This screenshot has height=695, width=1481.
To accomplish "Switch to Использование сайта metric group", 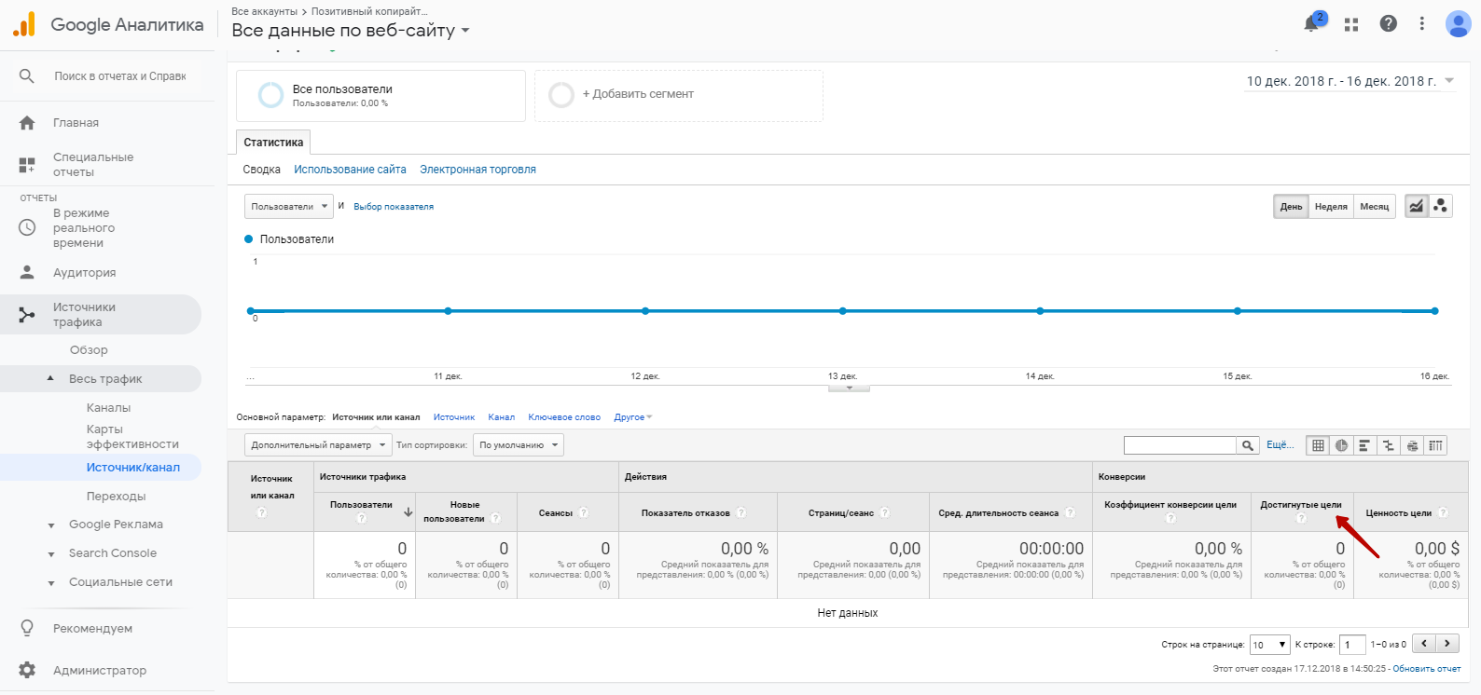I will 350,170.
